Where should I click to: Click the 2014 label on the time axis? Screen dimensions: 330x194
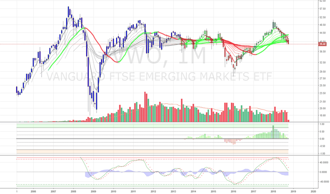click(193, 191)
